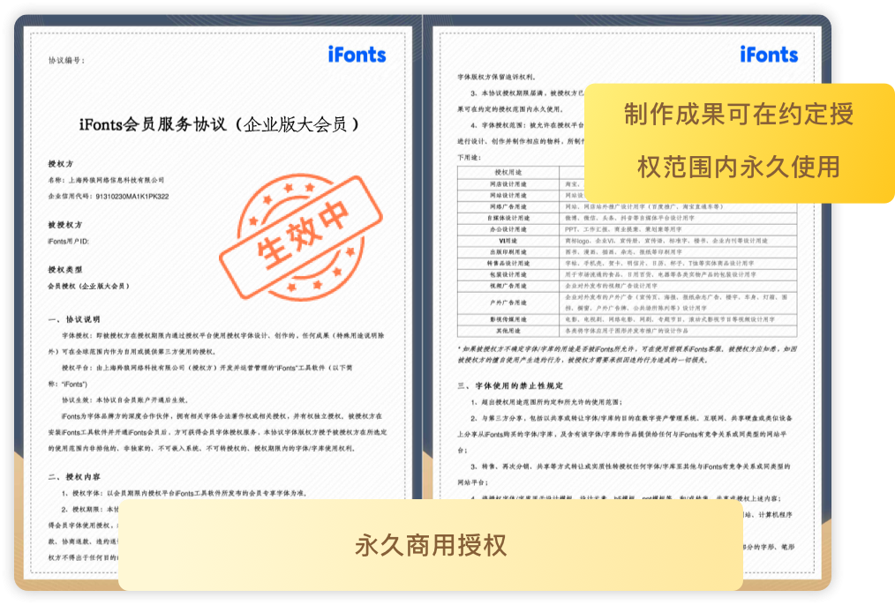Select the 永久商用授权 banner

coord(431,544)
